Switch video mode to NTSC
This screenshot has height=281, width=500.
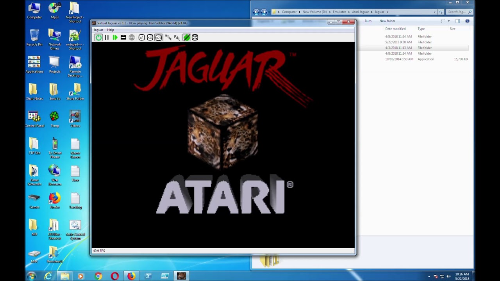(x=168, y=37)
